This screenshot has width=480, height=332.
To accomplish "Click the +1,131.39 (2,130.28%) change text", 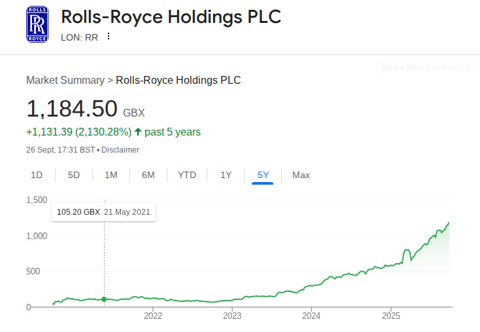I will click(79, 132).
